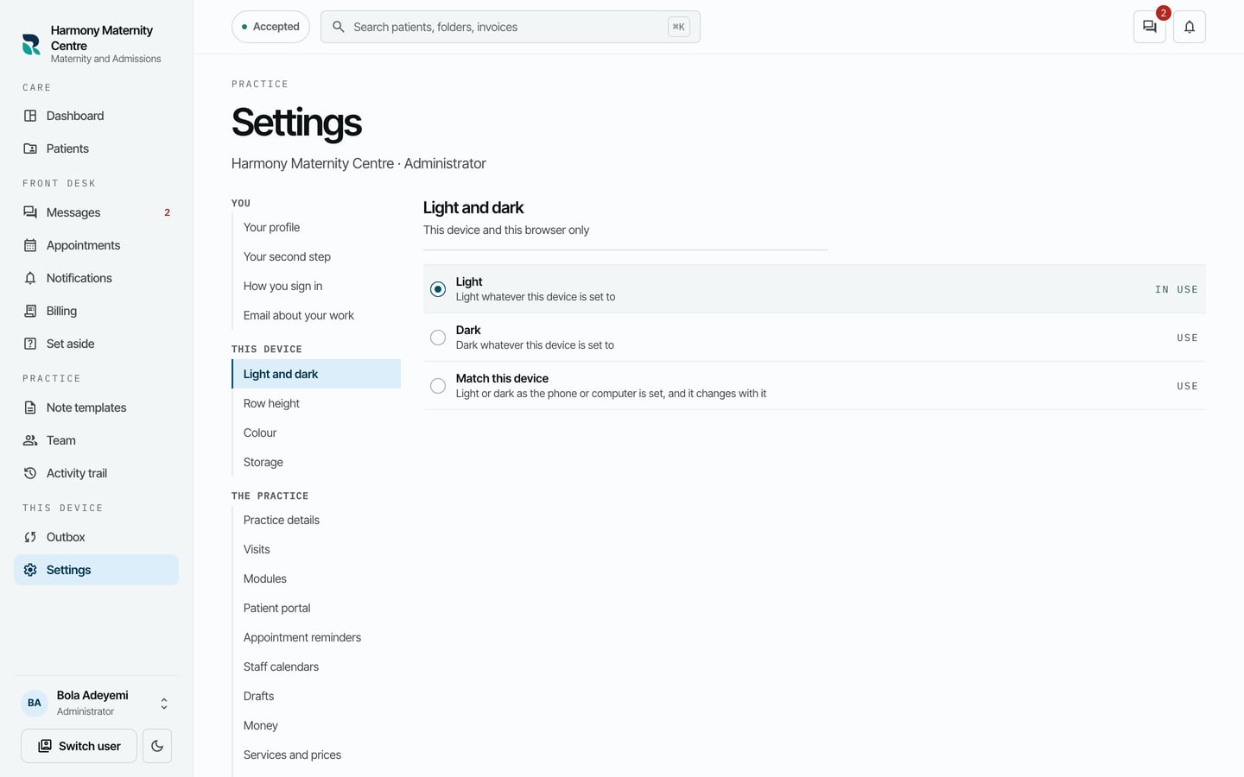Click the red 2 unread messages badge
This screenshot has height=777, width=1244.
pyautogui.click(x=1164, y=13)
